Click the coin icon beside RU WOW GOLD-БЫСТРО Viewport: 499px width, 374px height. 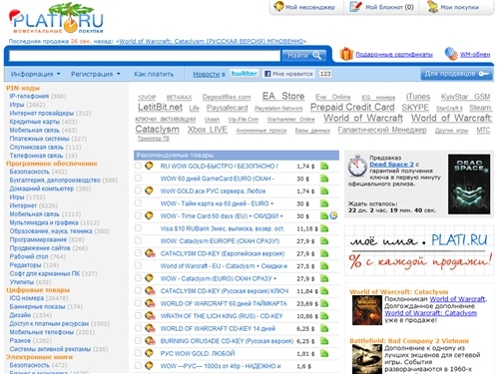point(149,166)
